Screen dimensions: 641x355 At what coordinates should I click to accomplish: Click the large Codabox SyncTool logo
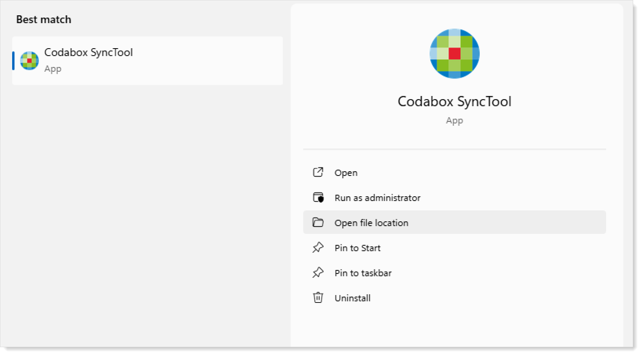455,54
